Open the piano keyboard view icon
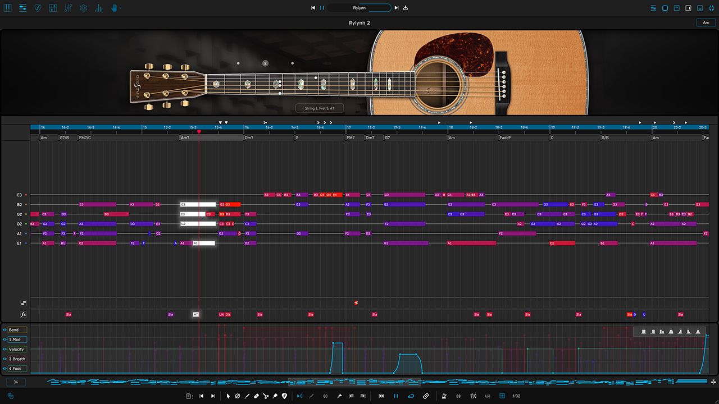 click(x=8, y=8)
